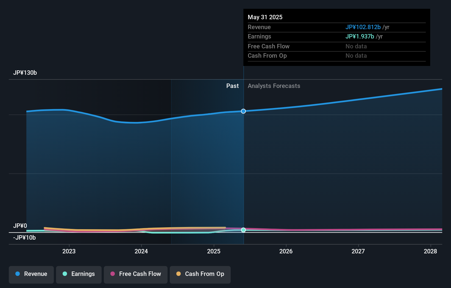Viewport: 451px width, 288px height.
Task: Click the Past section label
Action: 232,86
